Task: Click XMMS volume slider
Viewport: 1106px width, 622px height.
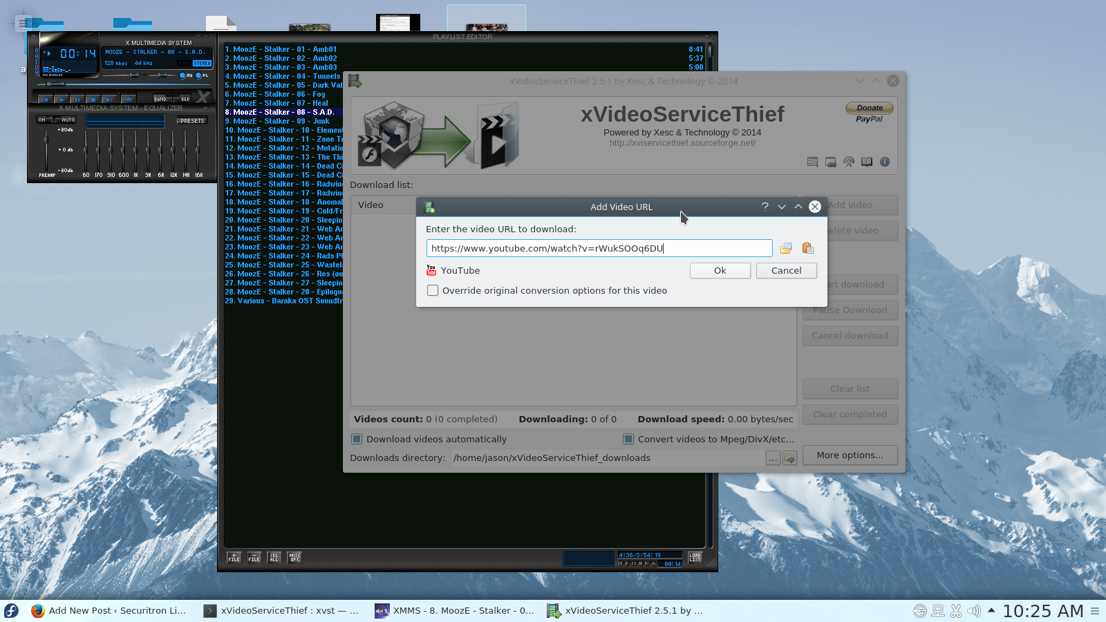Action: [125, 75]
